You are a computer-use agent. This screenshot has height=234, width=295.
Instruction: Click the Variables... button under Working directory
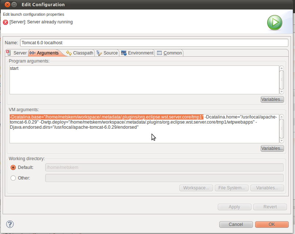point(267,188)
